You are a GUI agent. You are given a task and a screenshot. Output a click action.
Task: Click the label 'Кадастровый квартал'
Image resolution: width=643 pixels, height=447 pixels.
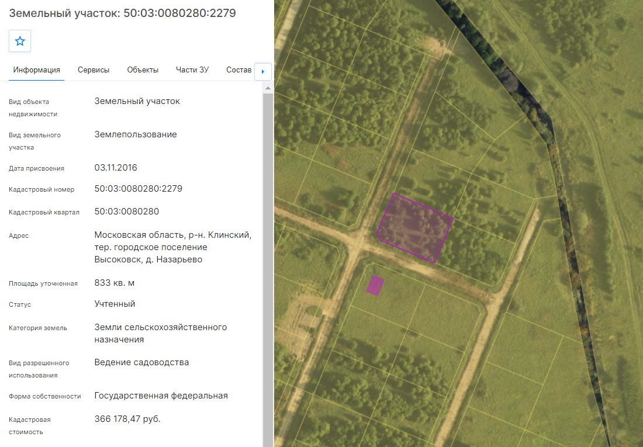pyautogui.click(x=44, y=213)
